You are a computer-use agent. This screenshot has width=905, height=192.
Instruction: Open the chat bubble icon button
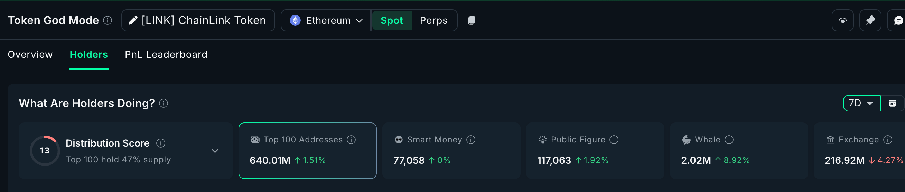click(898, 20)
